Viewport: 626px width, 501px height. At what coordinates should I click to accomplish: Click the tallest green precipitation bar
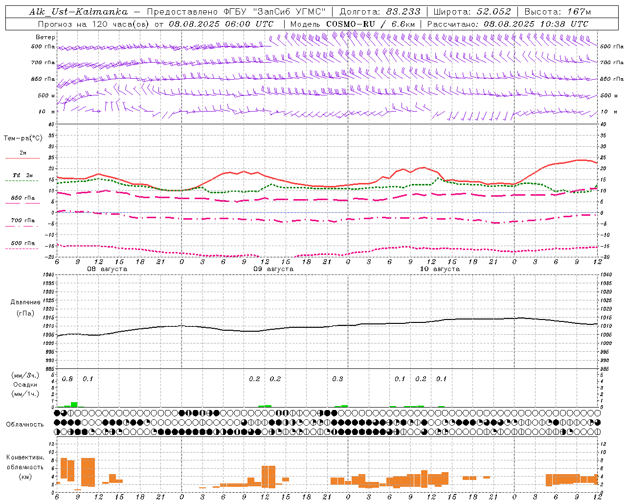point(74,405)
